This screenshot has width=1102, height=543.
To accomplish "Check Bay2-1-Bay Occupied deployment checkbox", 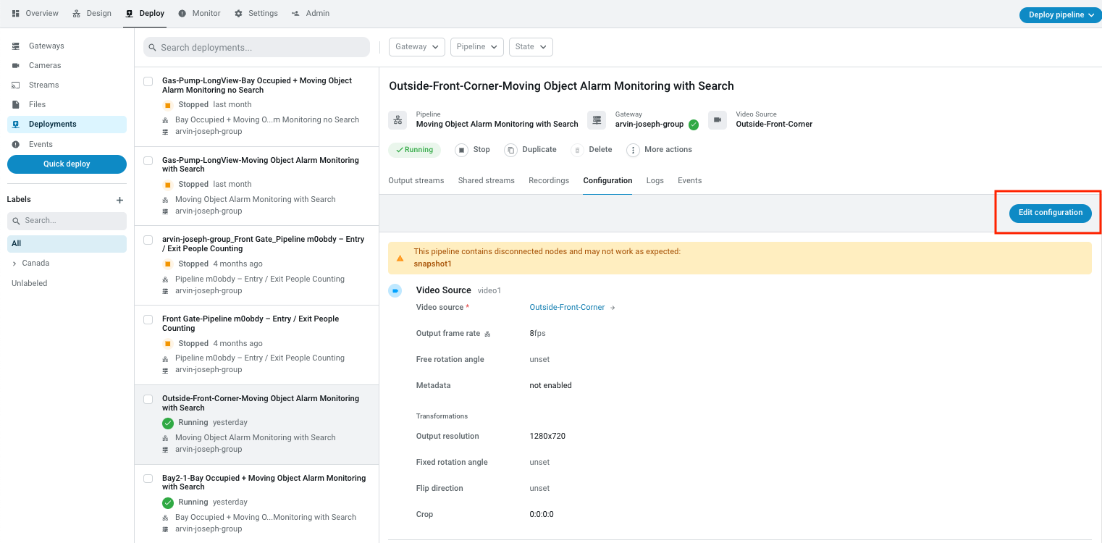I will (148, 479).
